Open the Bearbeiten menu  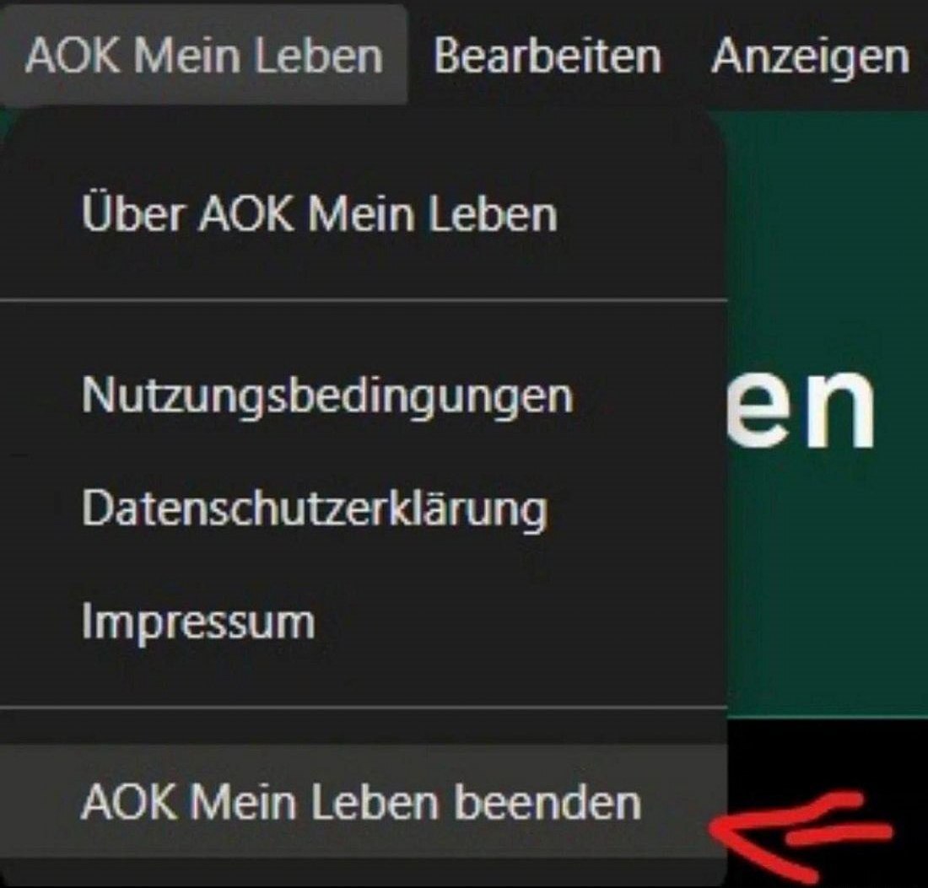click(x=547, y=57)
